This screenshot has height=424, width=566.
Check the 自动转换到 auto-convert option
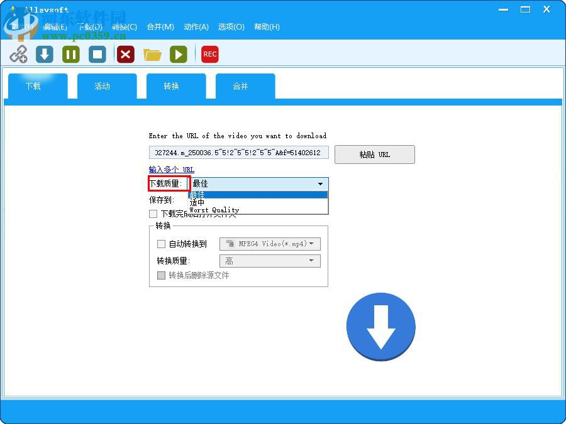tap(162, 244)
